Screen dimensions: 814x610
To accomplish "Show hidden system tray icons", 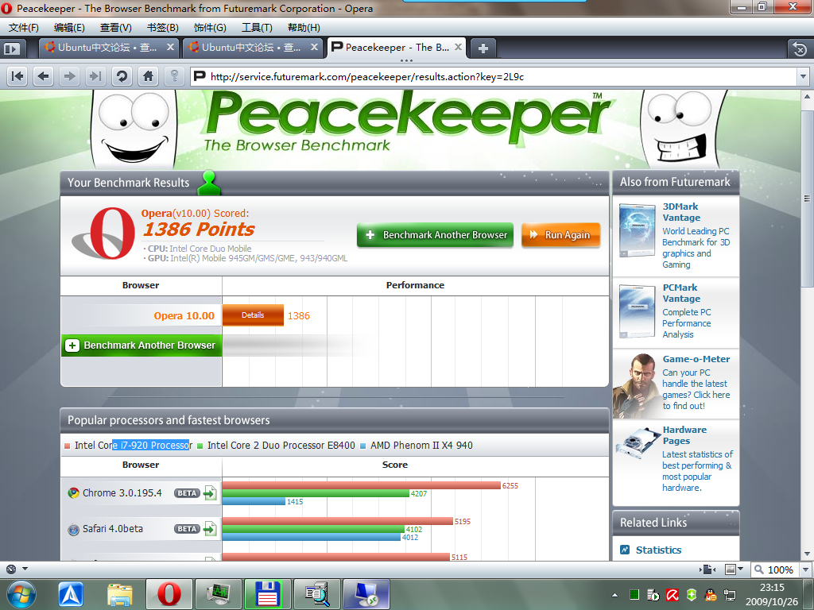I will point(615,595).
